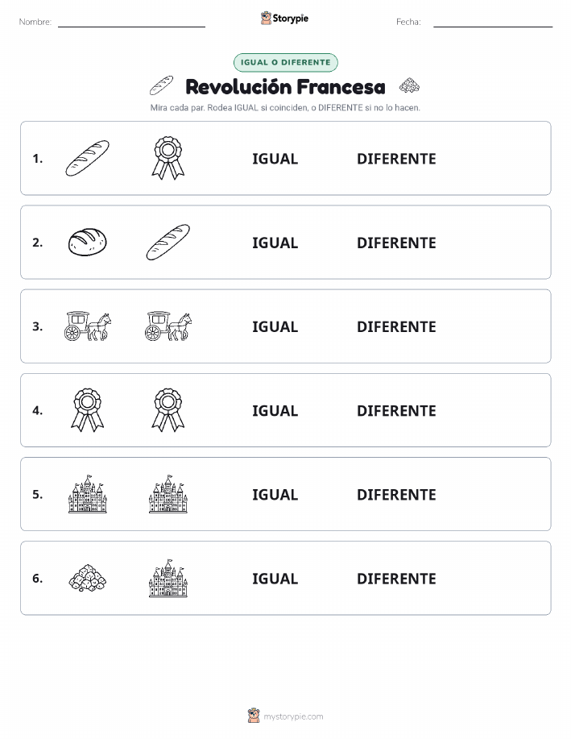Click the left castle in row 5
The image size is (571, 739).
tap(88, 494)
